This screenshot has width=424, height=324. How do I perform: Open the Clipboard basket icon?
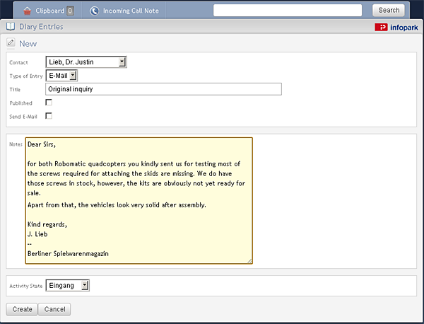tap(28, 11)
